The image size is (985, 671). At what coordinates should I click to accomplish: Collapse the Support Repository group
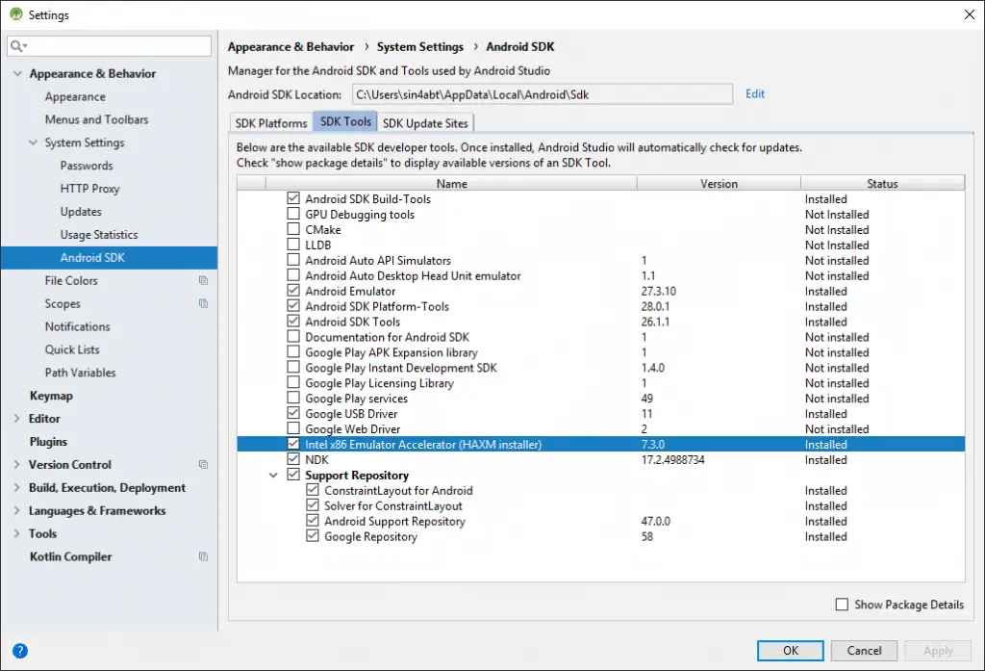click(x=273, y=475)
